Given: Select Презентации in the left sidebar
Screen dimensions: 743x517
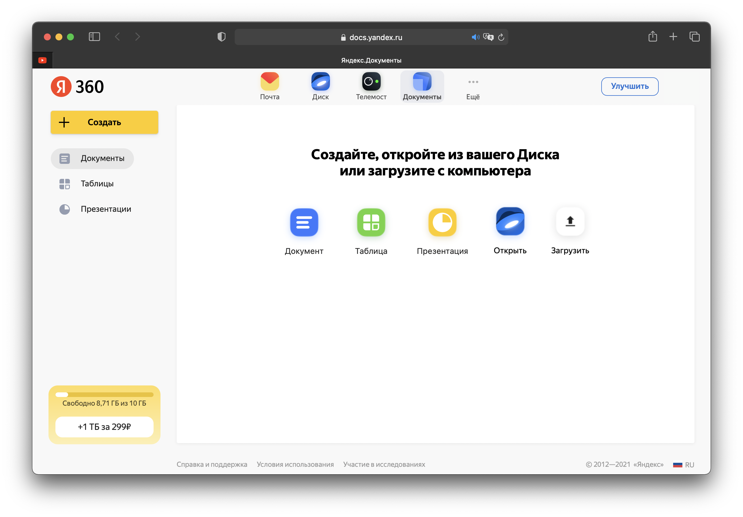Looking at the screenshot, I should click(x=105, y=209).
